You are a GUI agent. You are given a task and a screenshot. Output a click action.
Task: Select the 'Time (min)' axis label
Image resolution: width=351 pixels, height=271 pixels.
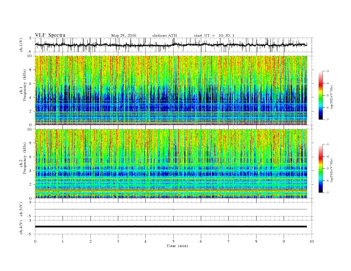coord(177,246)
